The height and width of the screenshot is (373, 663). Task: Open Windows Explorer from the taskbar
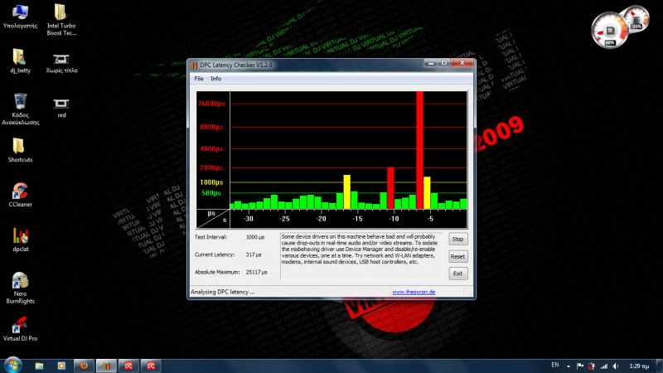click(x=39, y=366)
